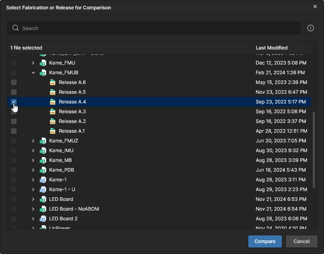This screenshot has width=324, height=254.
Task: Click the Kame-1 - U project name
Action: (62, 189)
